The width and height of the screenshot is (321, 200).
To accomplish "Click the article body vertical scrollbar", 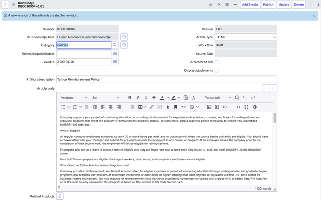I will click(274, 118).
